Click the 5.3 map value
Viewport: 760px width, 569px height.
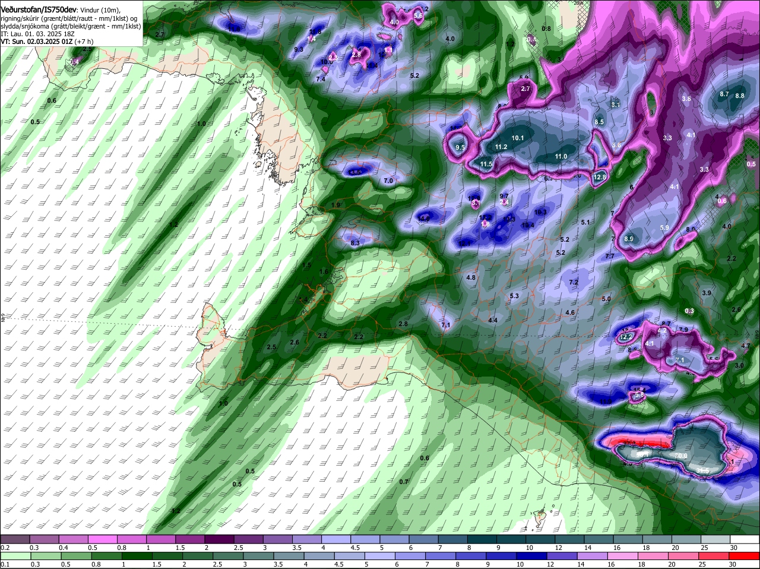(x=514, y=296)
